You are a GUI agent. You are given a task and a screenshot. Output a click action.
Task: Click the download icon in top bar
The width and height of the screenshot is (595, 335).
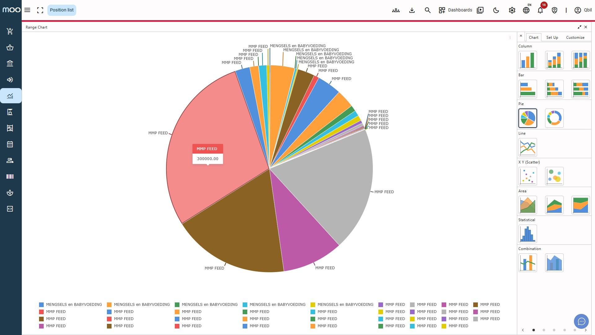tap(412, 10)
